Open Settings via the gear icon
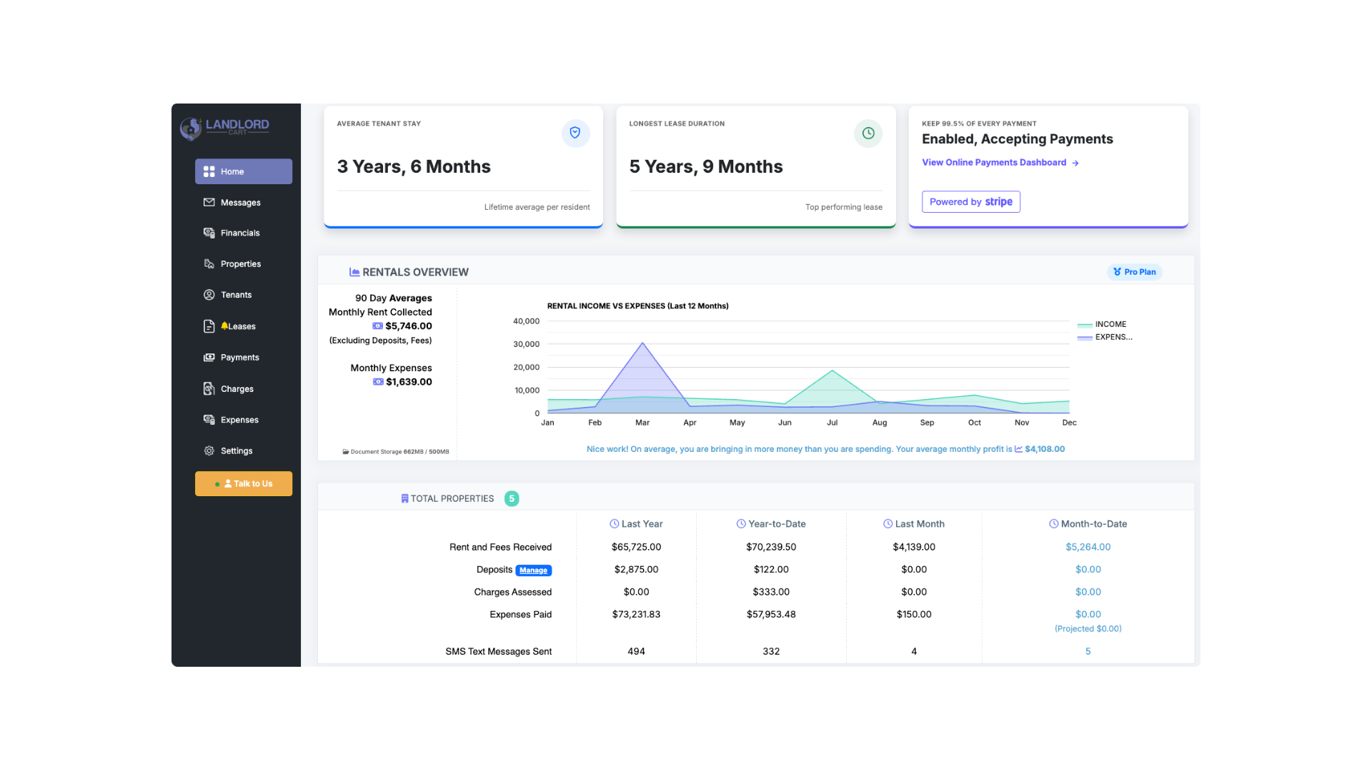Image resolution: width=1372 pixels, height=771 pixels. coord(209,450)
